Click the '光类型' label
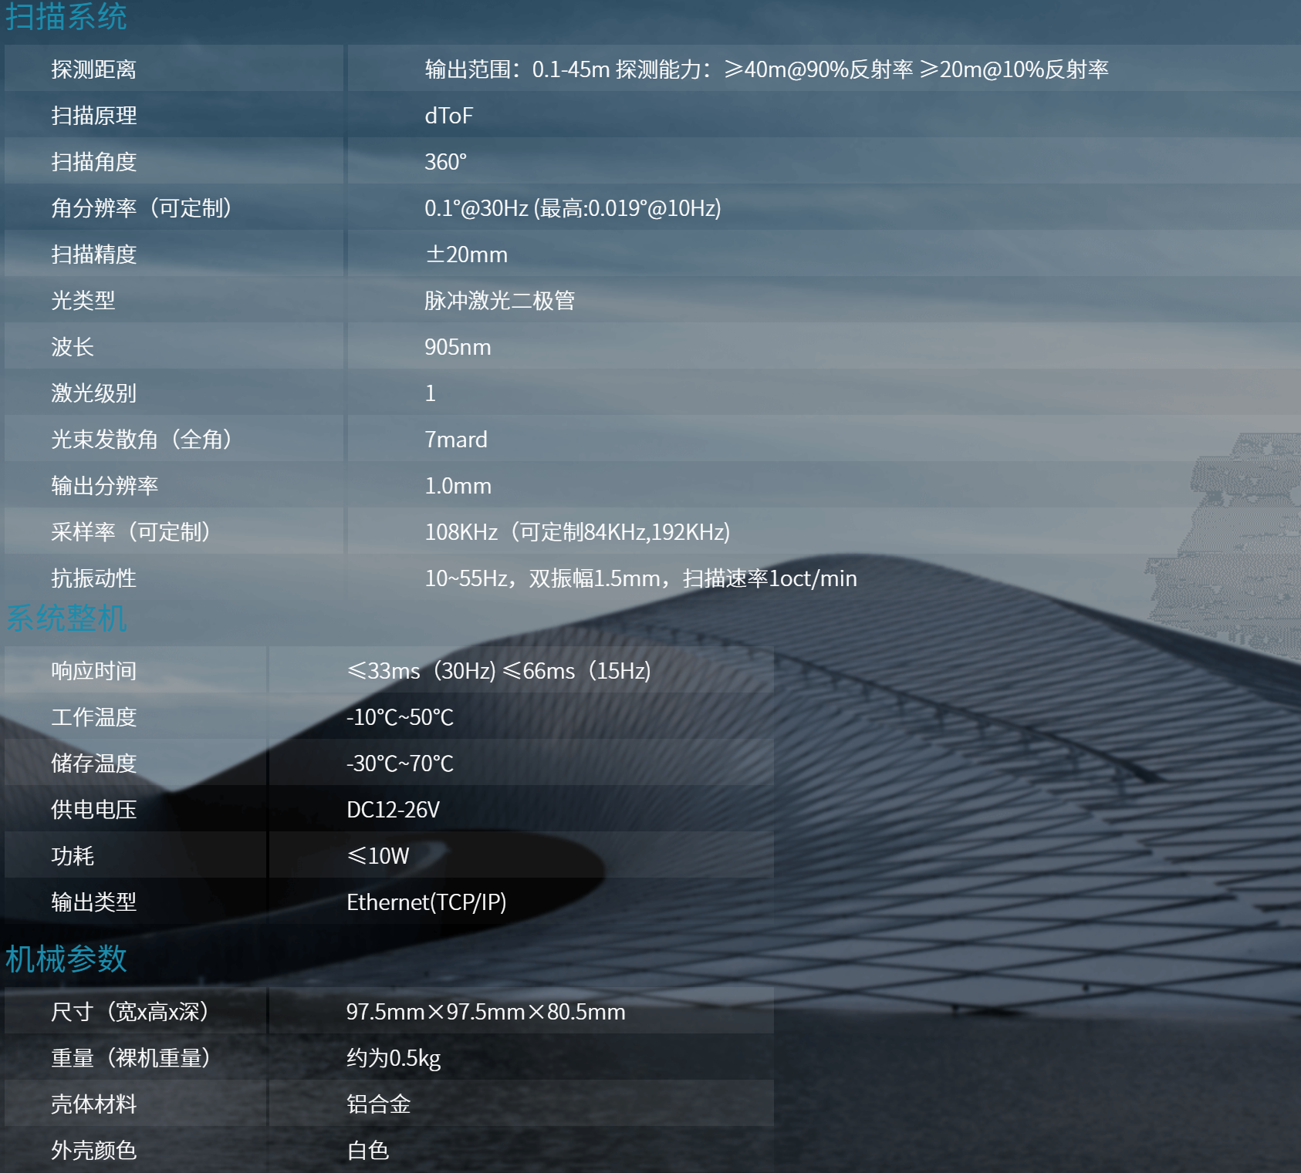The width and height of the screenshot is (1301, 1173). [x=83, y=301]
